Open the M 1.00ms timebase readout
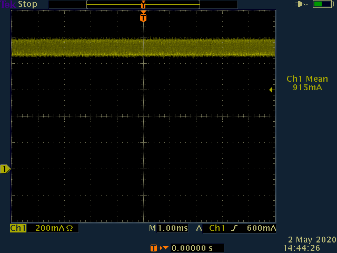The image size is (337, 253). coord(168,228)
